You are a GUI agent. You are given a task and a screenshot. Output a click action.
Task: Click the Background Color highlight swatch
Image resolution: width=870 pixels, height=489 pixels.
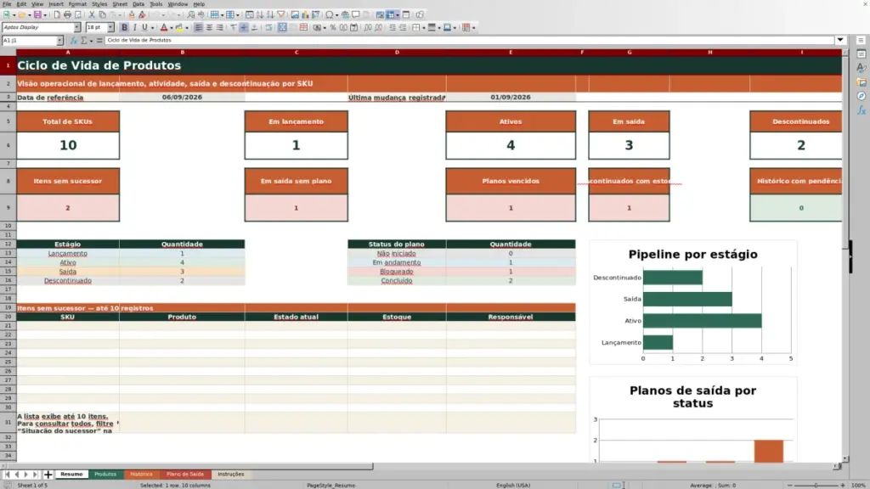coord(179,27)
